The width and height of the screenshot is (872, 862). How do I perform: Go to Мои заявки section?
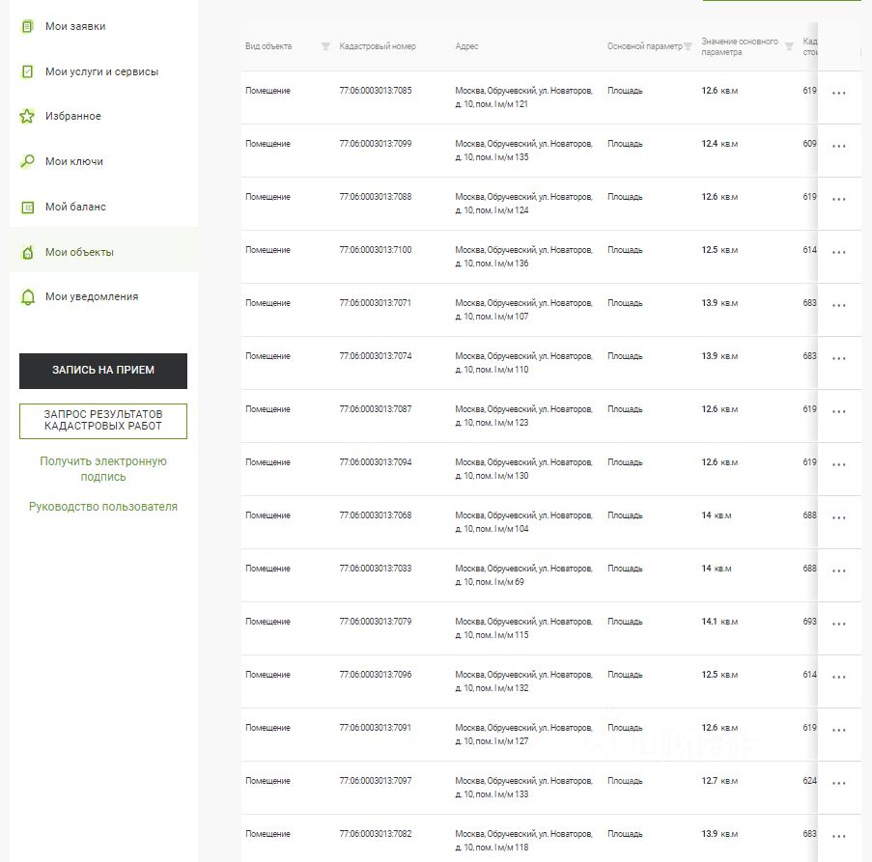coord(75,26)
